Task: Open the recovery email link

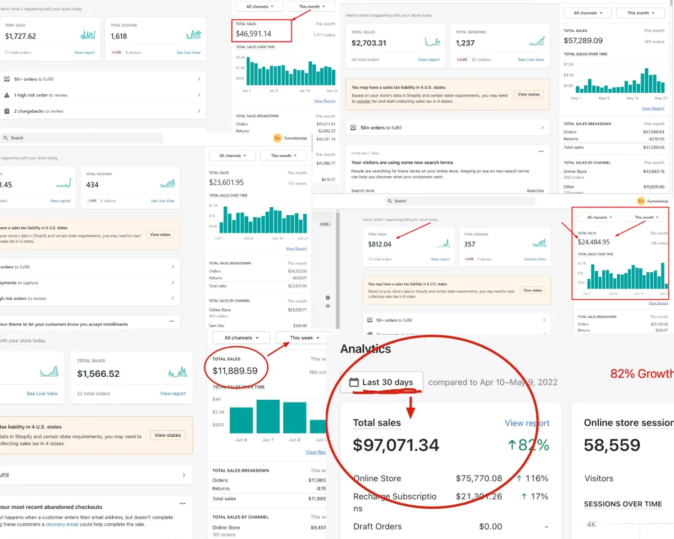Action: pos(63,524)
